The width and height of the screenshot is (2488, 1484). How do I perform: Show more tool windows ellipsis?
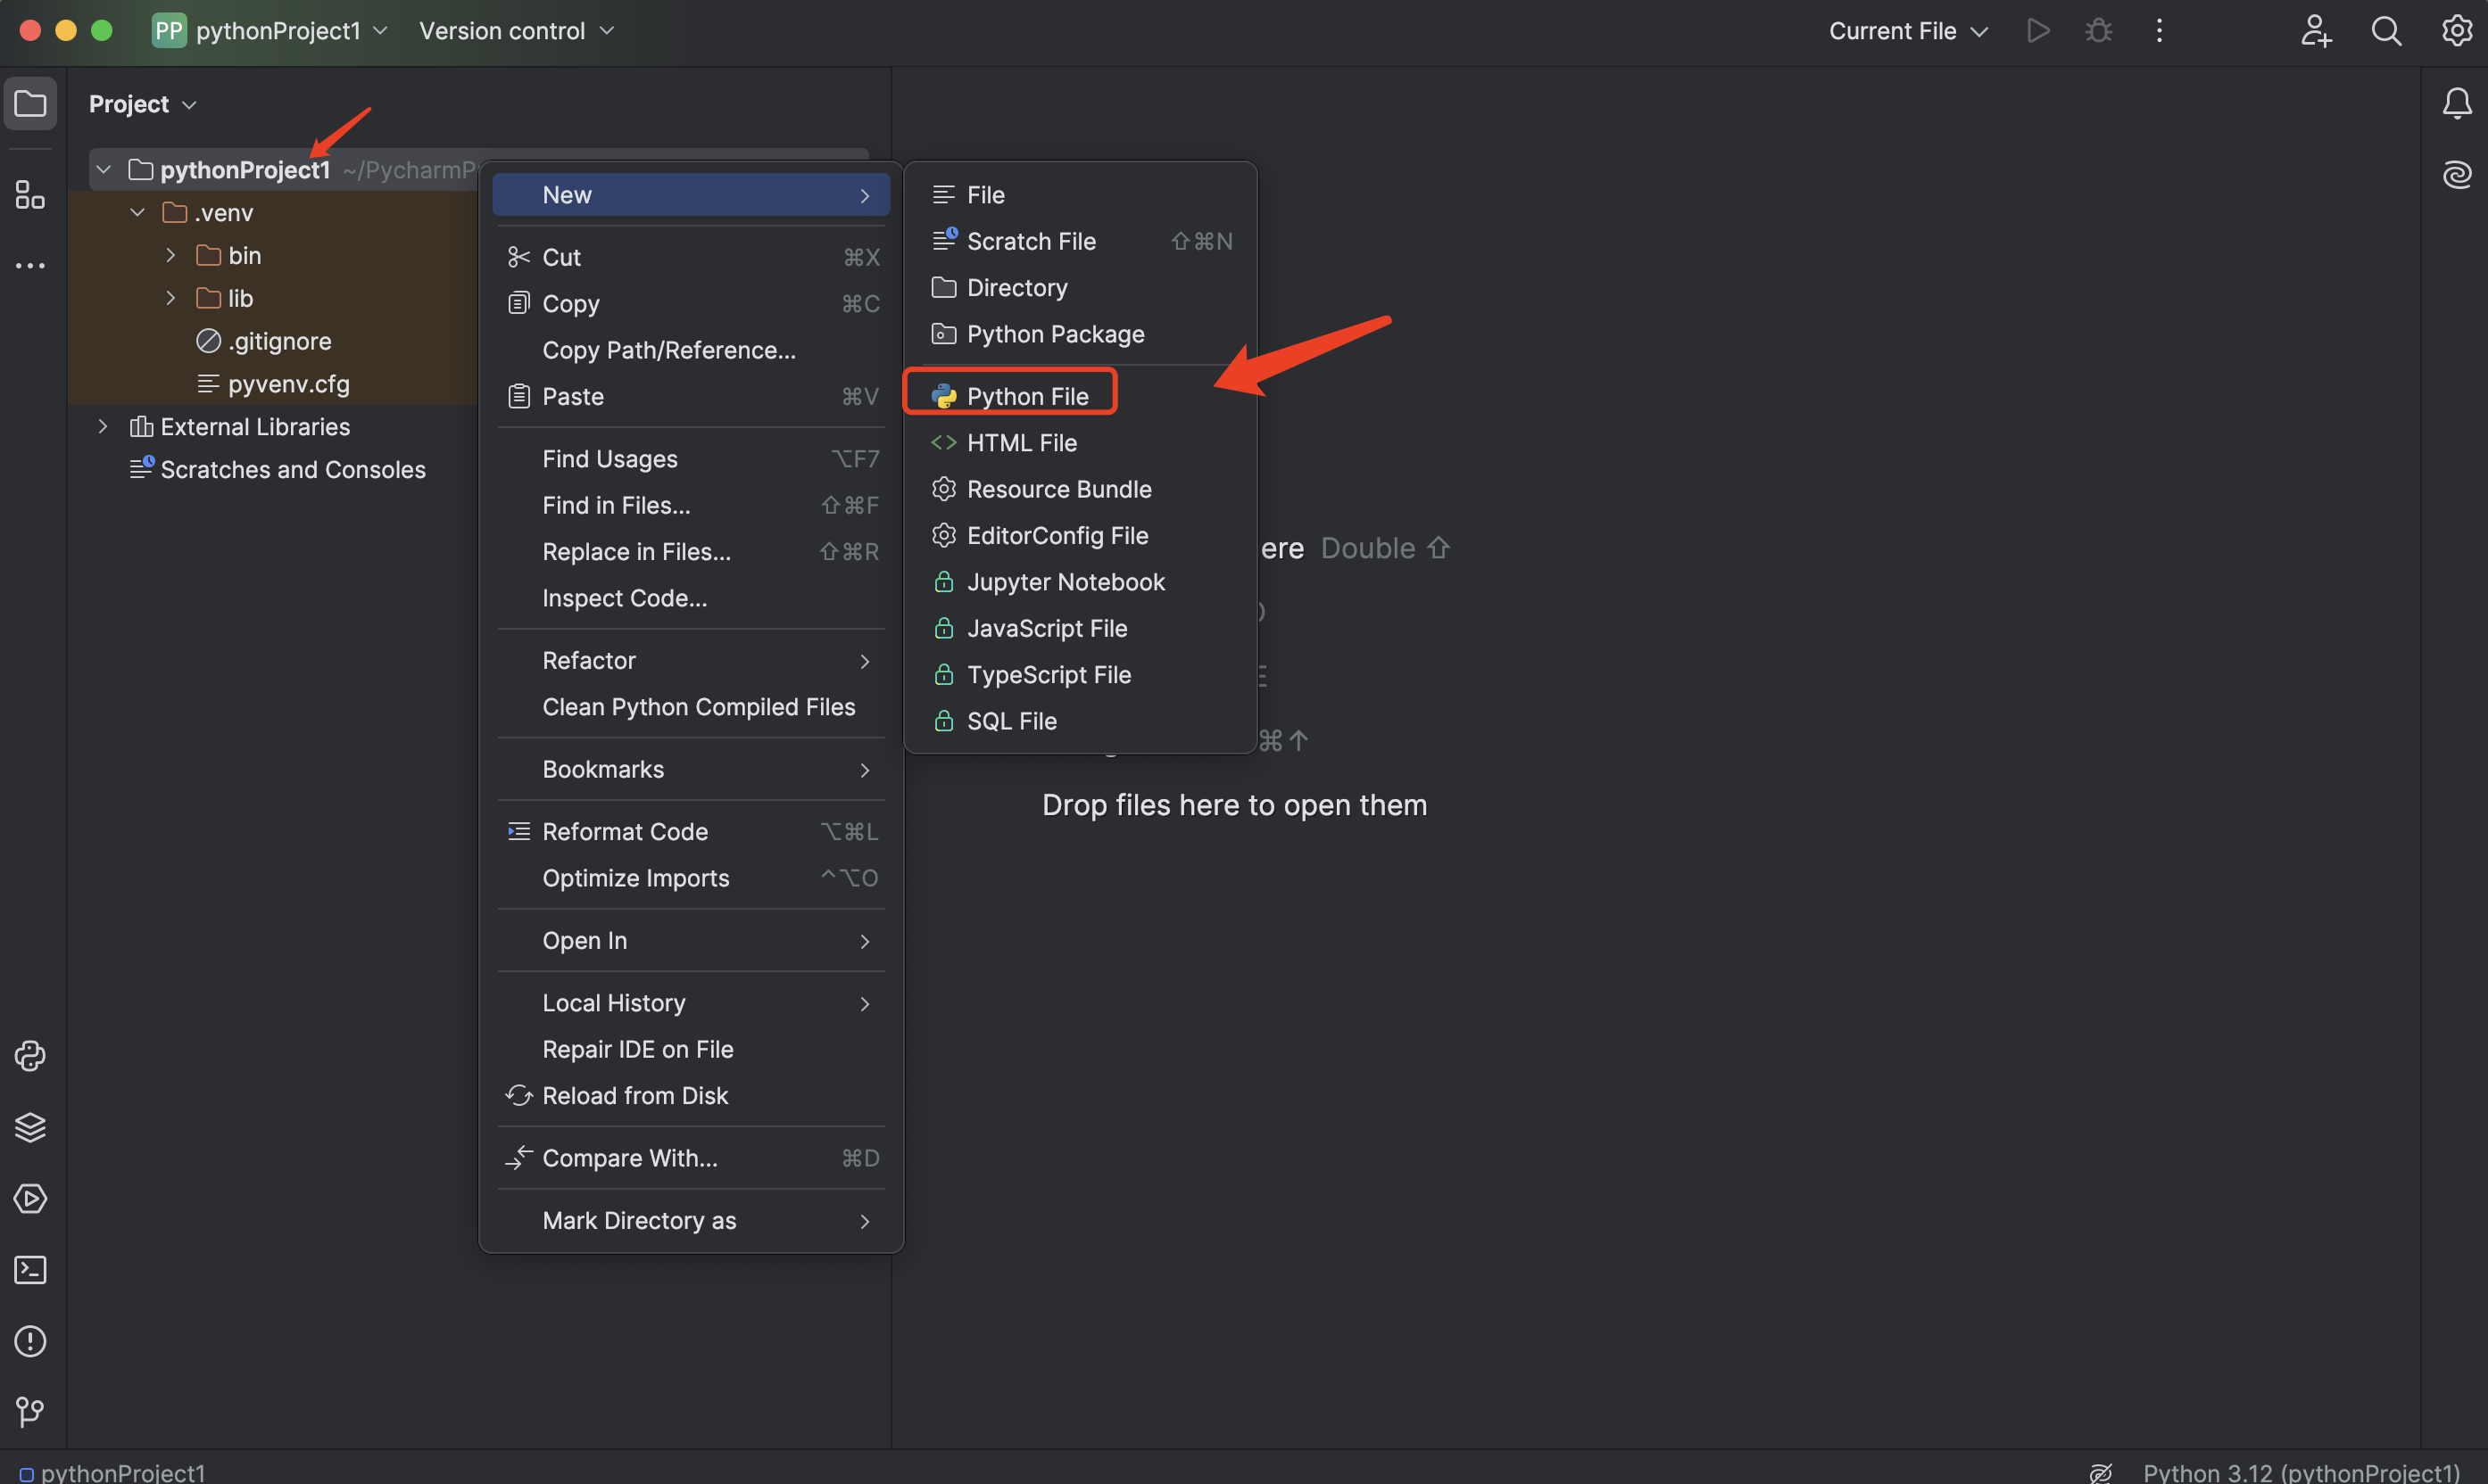30,266
